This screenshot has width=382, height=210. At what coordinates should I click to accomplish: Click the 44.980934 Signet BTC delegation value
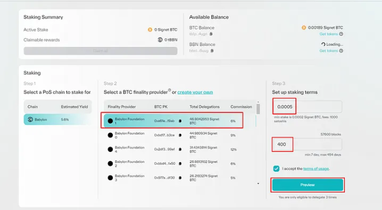coord(203,135)
